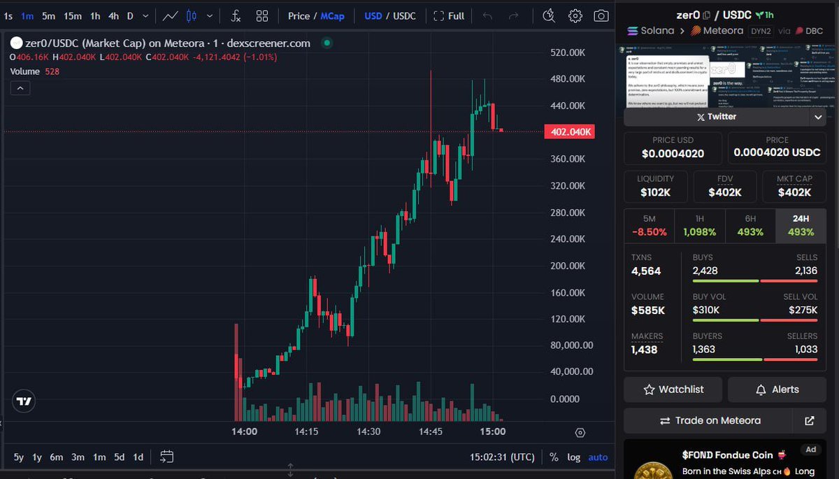Set bottom range to 5d
The height and width of the screenshot is (479, 839).
click(x=120, y=457)
